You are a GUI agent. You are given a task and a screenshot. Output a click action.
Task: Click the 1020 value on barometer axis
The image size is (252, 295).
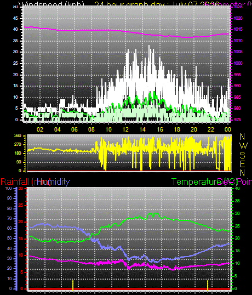(238, 18)
